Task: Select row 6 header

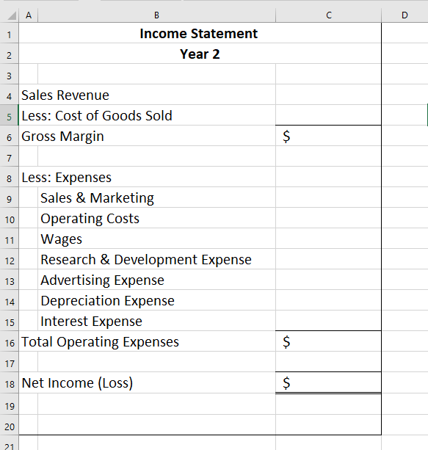Action: (x=10, y=136)
